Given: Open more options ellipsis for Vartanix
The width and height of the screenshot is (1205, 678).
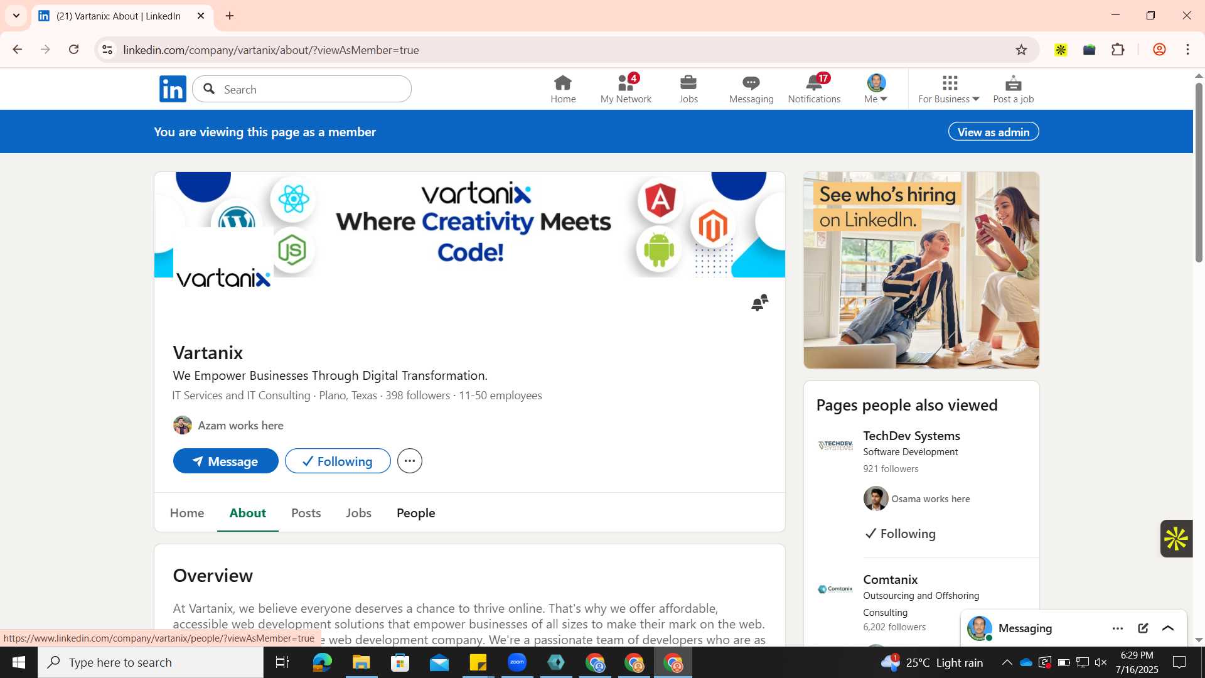Looking at the screenshot, I should 410,461.
